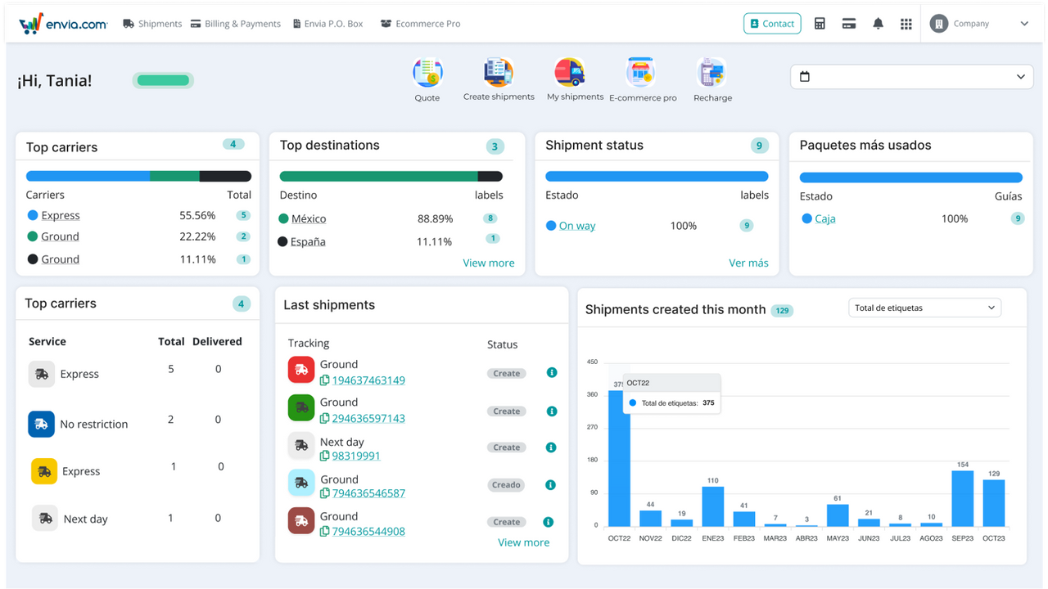Open the credit card payments icon

coord(849,23)
